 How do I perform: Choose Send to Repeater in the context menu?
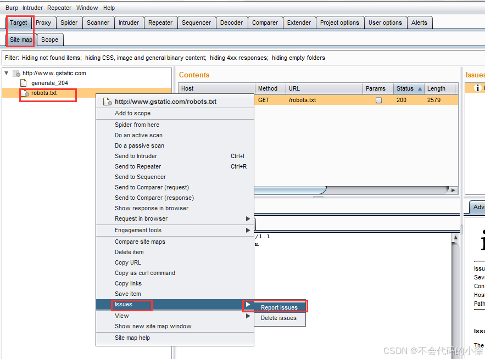[x=137, y=166]
